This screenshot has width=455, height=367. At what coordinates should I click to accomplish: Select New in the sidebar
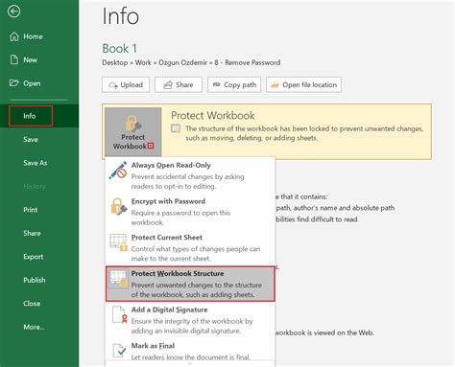[39, 59]
